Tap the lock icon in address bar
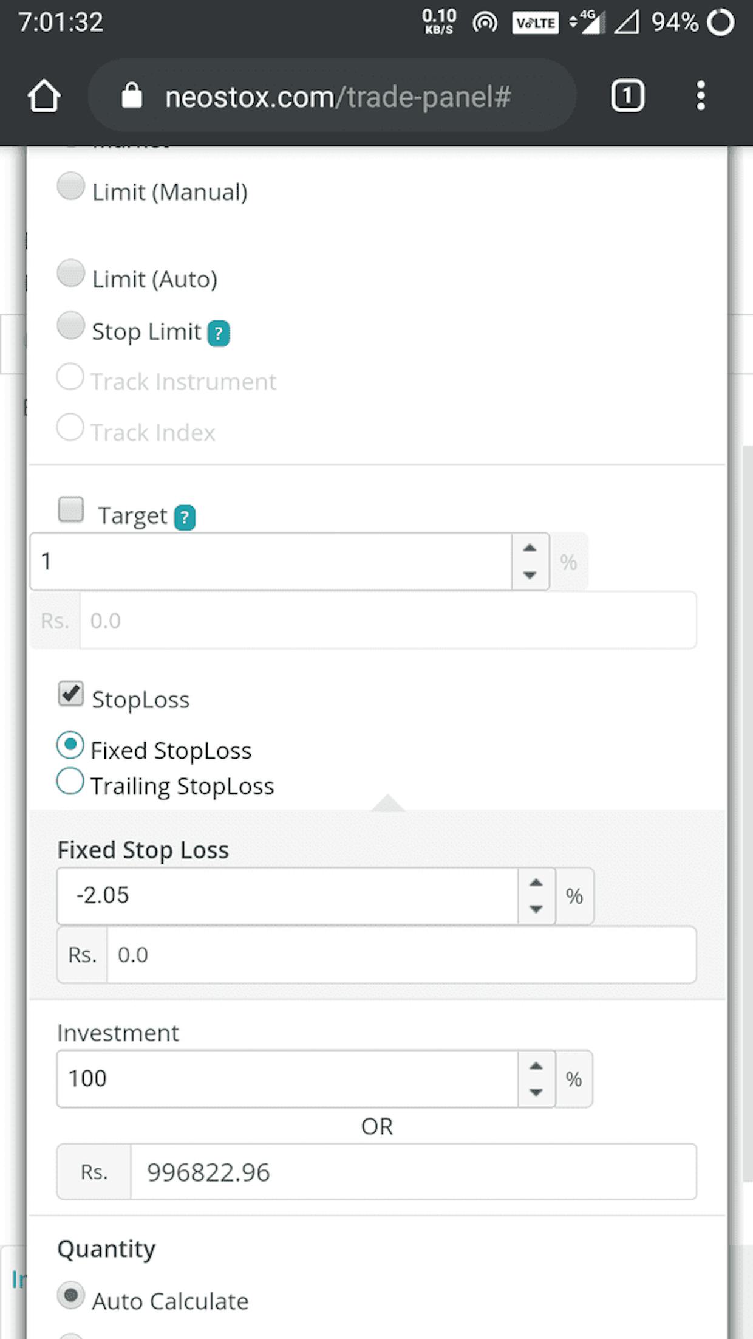This screenshot has height=1339, width=753. (132, 95)
